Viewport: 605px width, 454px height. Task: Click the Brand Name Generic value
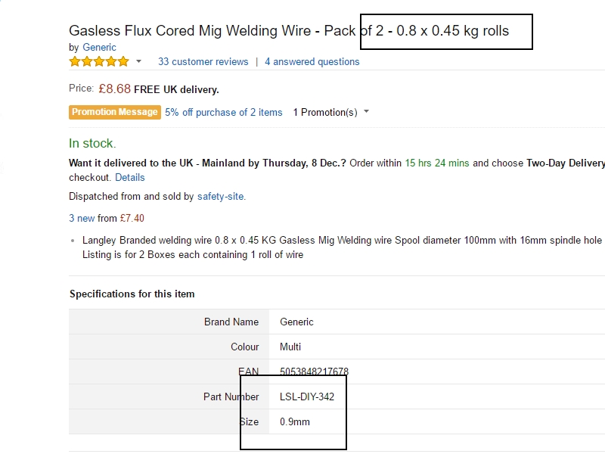pyautogui.click(x=296, y=322)
